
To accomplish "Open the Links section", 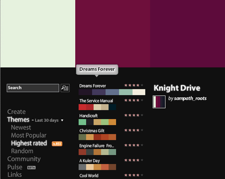I will tap(14, 175).
